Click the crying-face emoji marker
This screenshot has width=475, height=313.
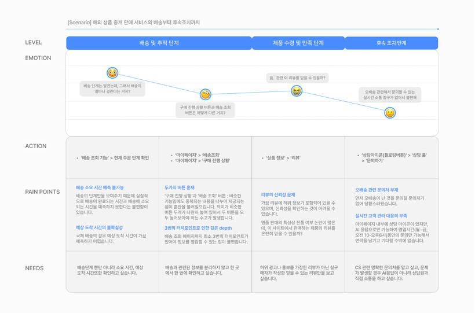[297, 90]
